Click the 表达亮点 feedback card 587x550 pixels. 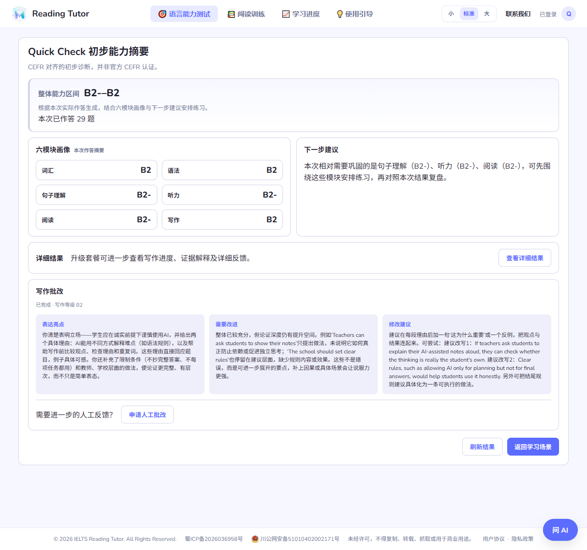(120, 354)
